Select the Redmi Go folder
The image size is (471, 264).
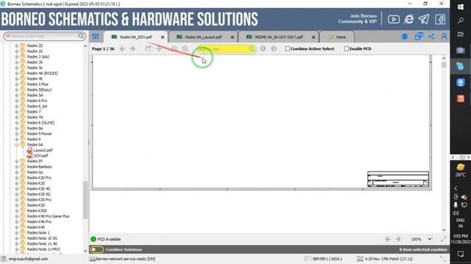point(35,172)
